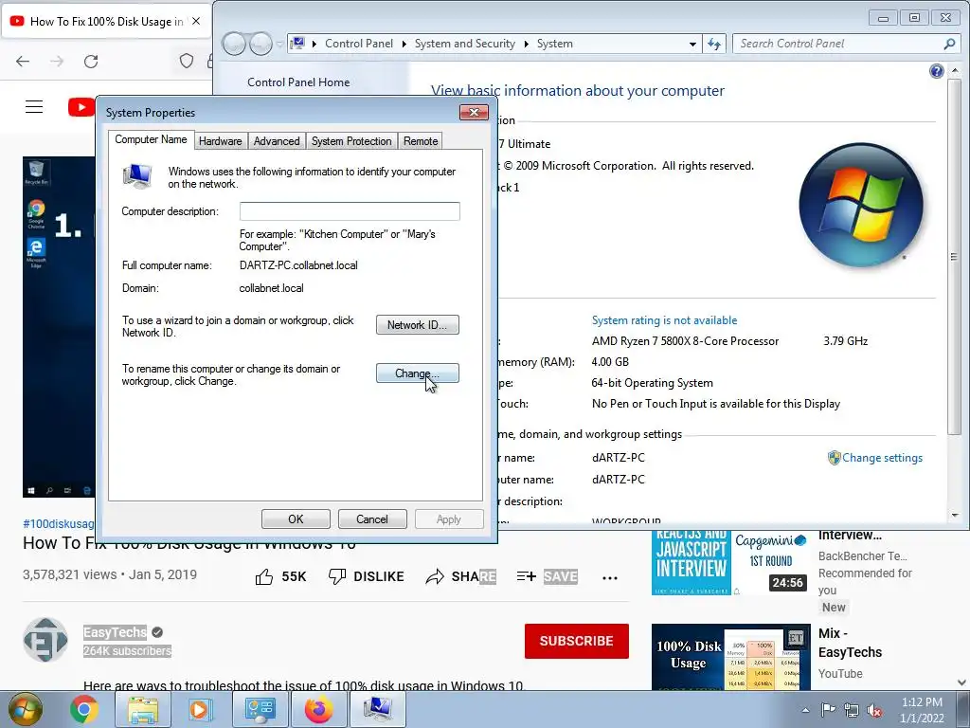Expand the address bar history dropdown arrow

(x=692, y=44)
